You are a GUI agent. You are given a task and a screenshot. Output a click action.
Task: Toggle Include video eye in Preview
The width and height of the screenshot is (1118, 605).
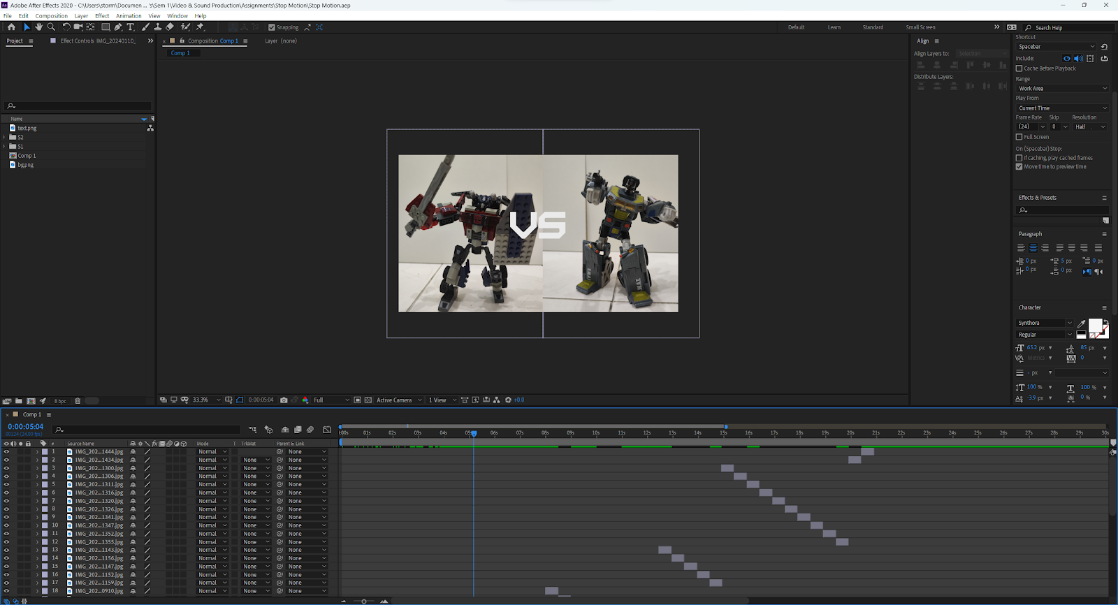click(1067, 59)
